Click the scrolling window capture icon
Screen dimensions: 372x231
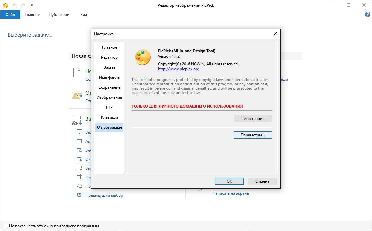click(x=79, y=159)
